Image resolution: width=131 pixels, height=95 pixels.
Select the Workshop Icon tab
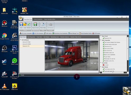click(x=55, y=37)
